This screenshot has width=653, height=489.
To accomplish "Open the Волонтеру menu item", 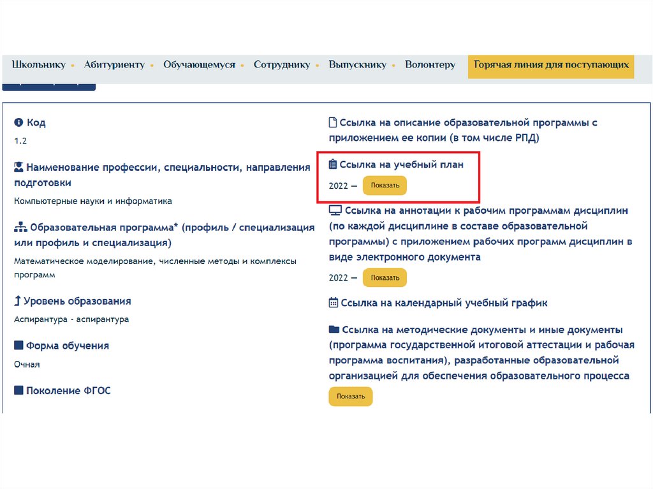I will point(430,64).
